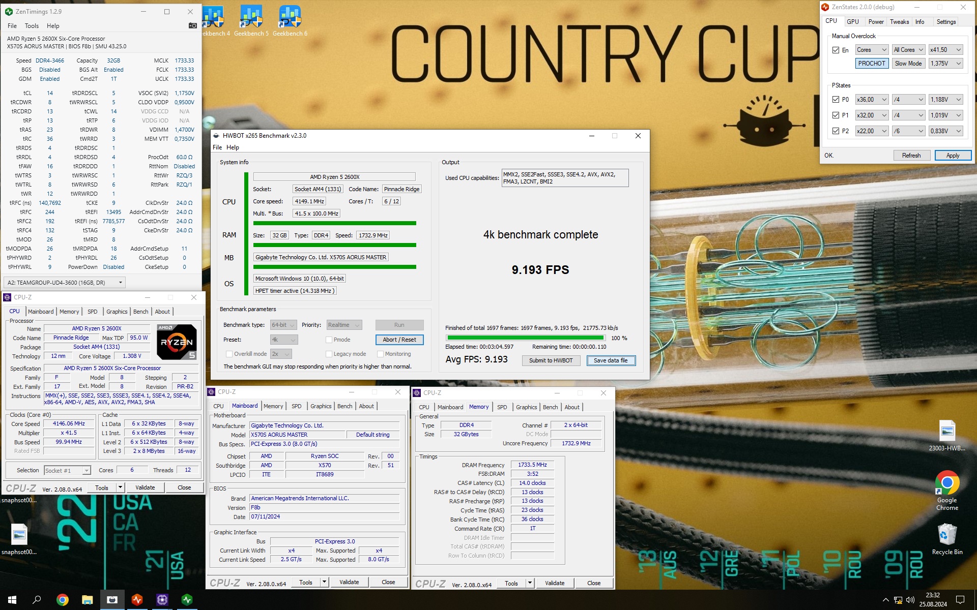977x610 pixels.
Task: Click the volume speaker tray icon
Action: [x=910, y=600]
